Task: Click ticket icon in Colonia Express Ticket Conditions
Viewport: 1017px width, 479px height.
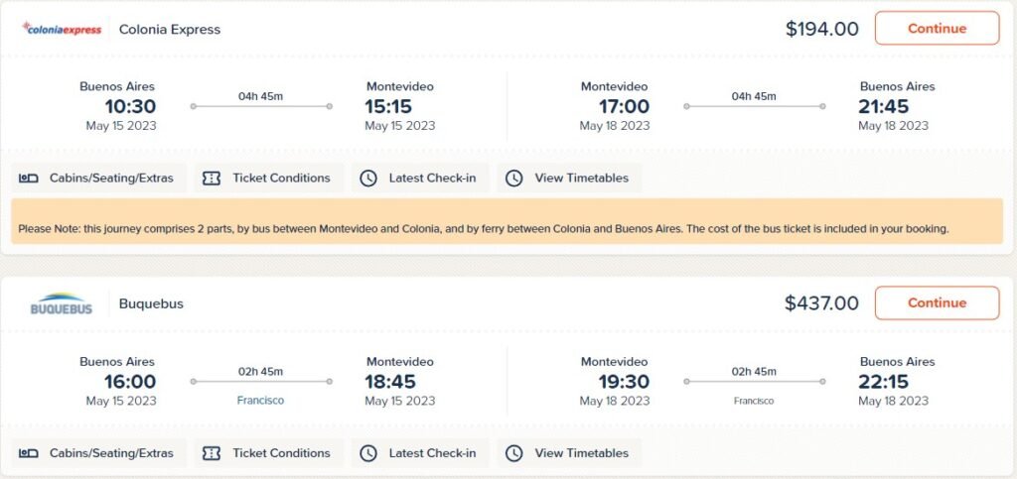Action: pos(212,178)
